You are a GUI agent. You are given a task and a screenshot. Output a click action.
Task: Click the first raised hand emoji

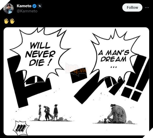(6, 21)
